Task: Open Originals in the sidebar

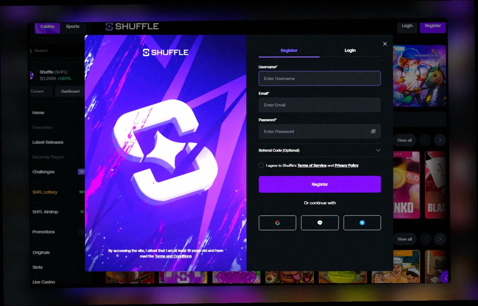Action: [x=41, y=253]
